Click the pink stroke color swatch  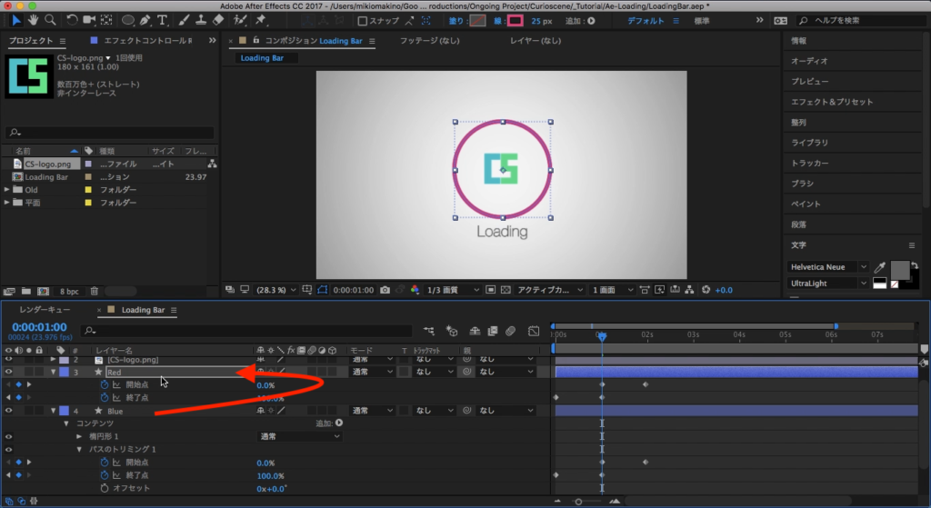click(x=516, y=20)
